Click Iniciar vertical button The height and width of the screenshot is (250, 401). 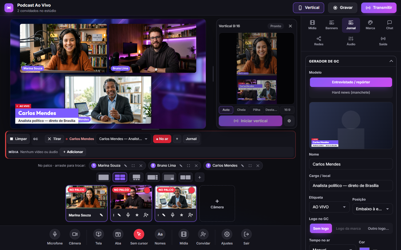pyautogui.click(x=250, y=121)
